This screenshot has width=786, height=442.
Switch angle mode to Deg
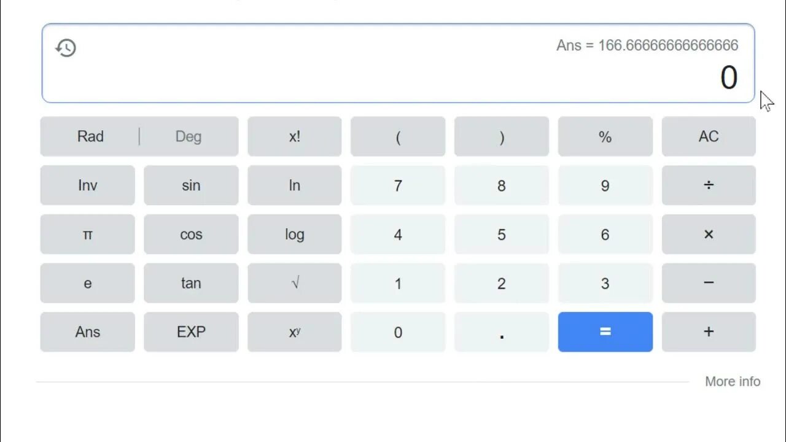188,136
